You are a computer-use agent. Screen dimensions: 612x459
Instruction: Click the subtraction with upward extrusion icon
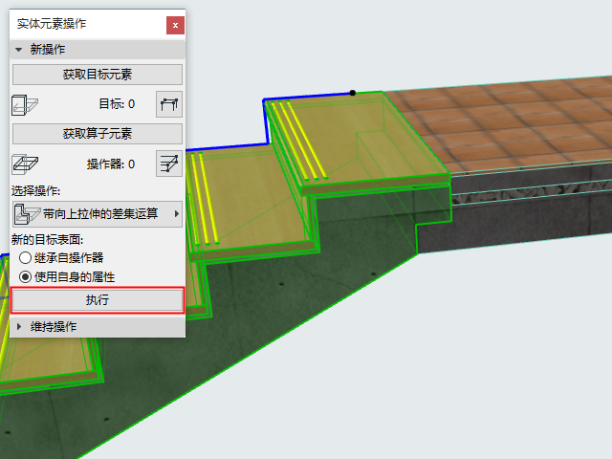point(27,214)
